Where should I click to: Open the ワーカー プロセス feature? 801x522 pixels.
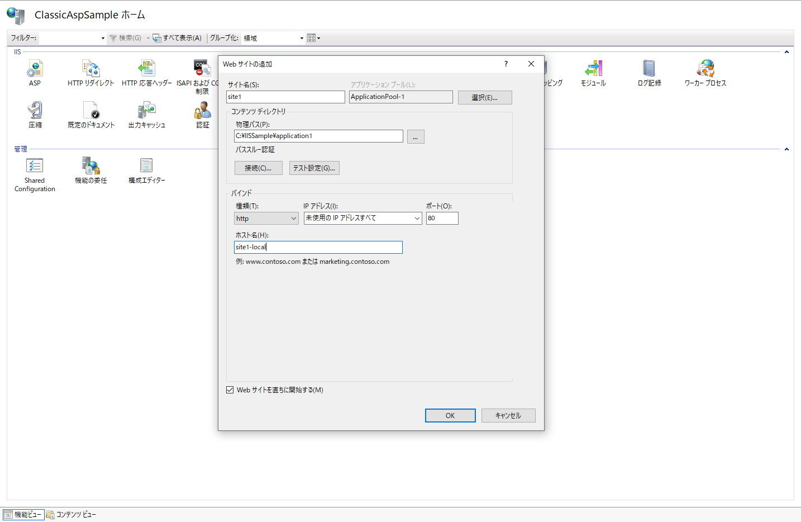pyautogui.click(x=705, y=73)
